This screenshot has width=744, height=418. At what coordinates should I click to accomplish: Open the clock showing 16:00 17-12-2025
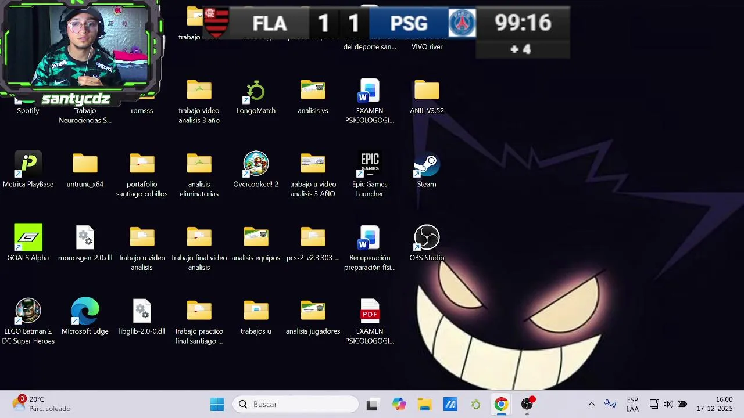[715, 404]
